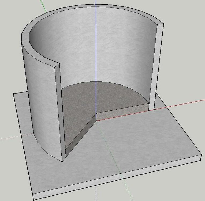
Task: Select floor disk's dark left cut side face
Action: [x=80, y=135]
